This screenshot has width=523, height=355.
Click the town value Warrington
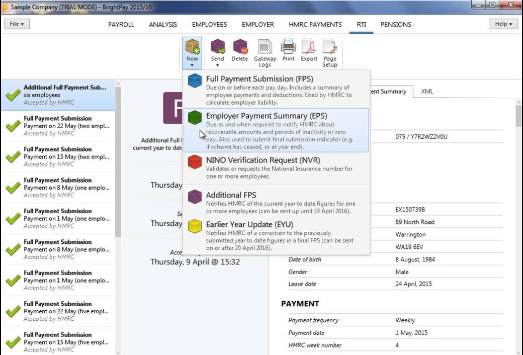coord(410,234)
